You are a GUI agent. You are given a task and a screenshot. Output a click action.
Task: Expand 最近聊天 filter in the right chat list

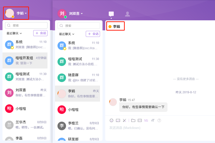(66, 34)
